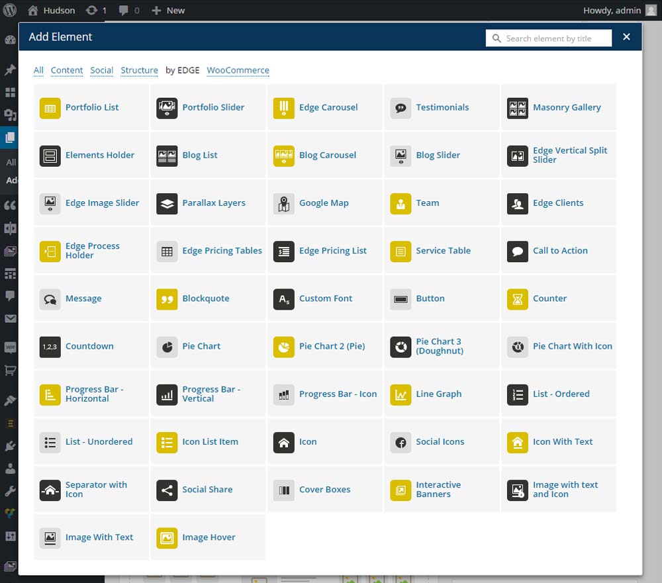Viewport: 662px width, 583px height.
Task: Open the updates indicator in admin bar
Action: tap(96, 10)
